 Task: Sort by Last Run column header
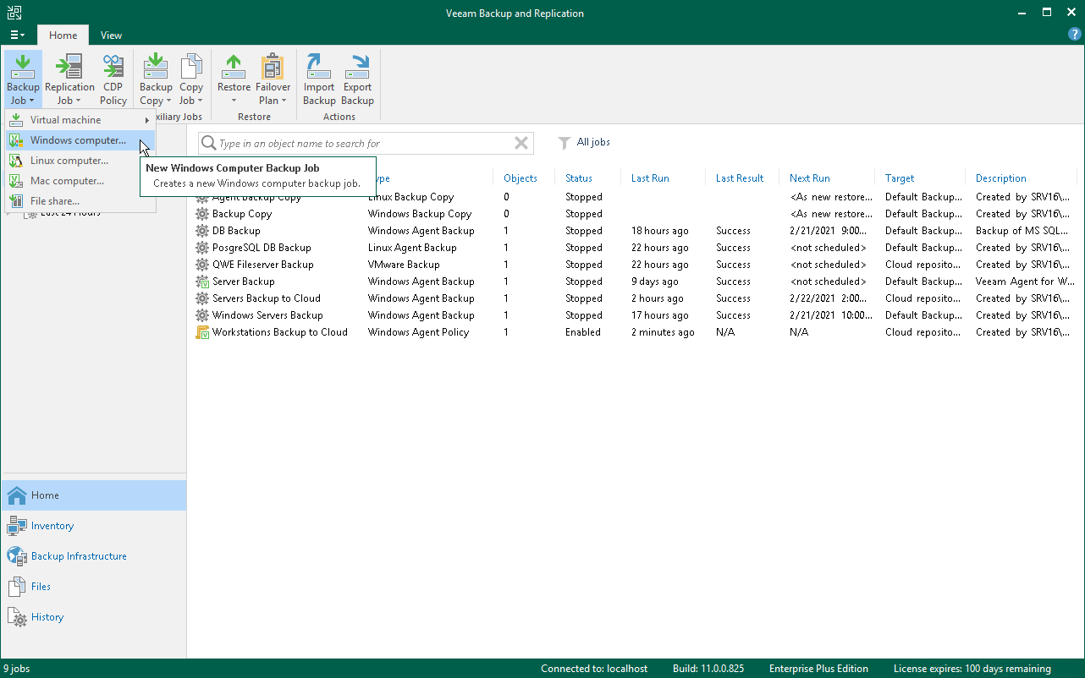pos(650,178)
